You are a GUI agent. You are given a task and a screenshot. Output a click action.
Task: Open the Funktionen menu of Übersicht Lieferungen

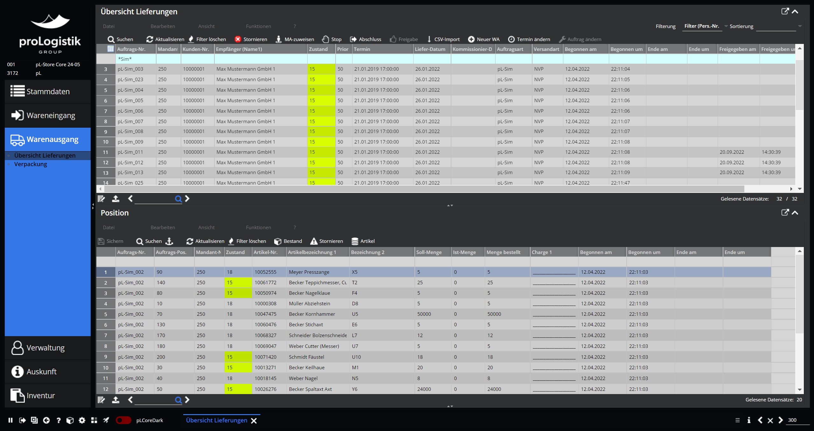[258, 26]
